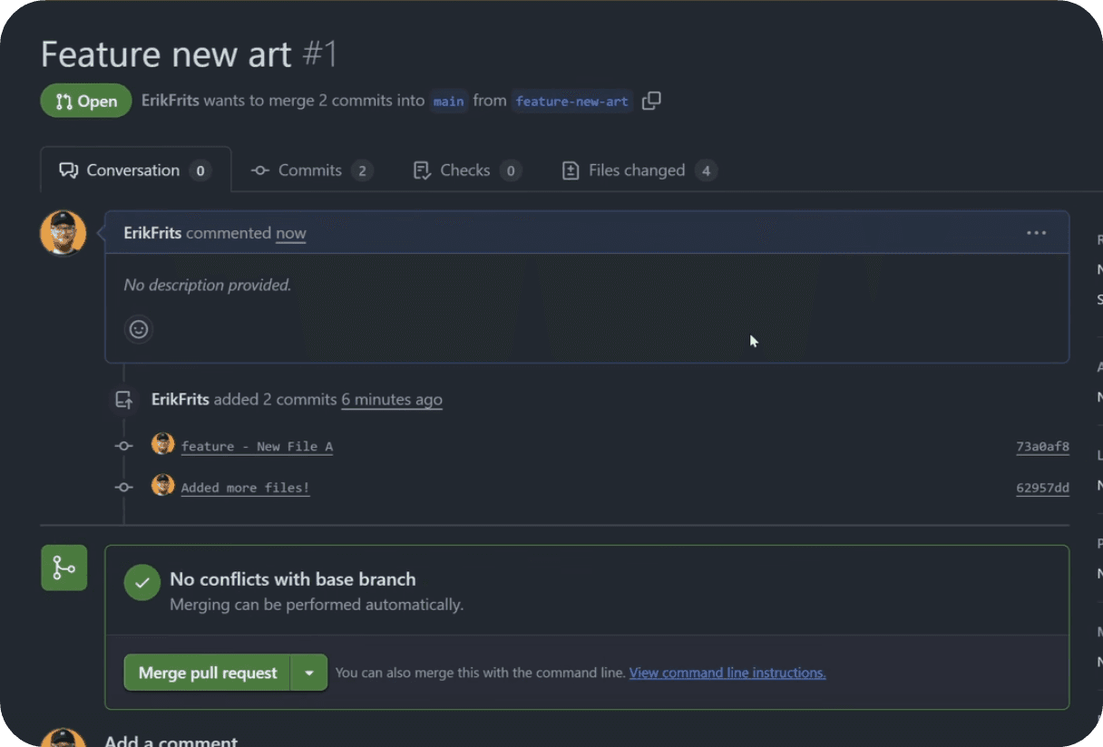This screenshot has width=1103, height=747.
Task: Click the Merge pull request button
Action: (x=207, y=673)
